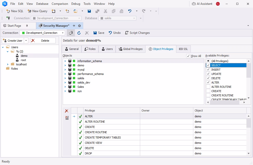This screenshot has height=165, width=253.
Task: Click the demo user icon in tree
Action: click(17, 56)
